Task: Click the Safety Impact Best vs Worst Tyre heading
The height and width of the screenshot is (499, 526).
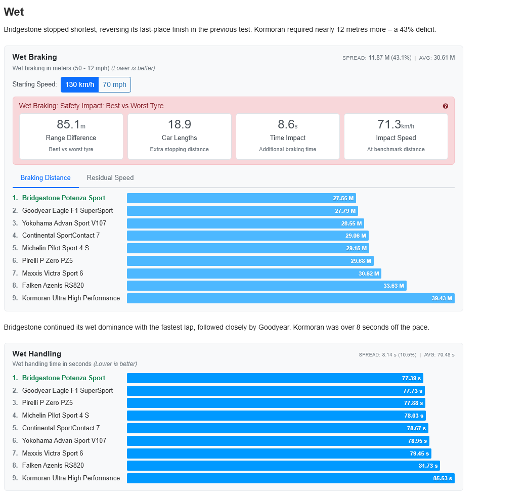Action: [x=91, y=106]
